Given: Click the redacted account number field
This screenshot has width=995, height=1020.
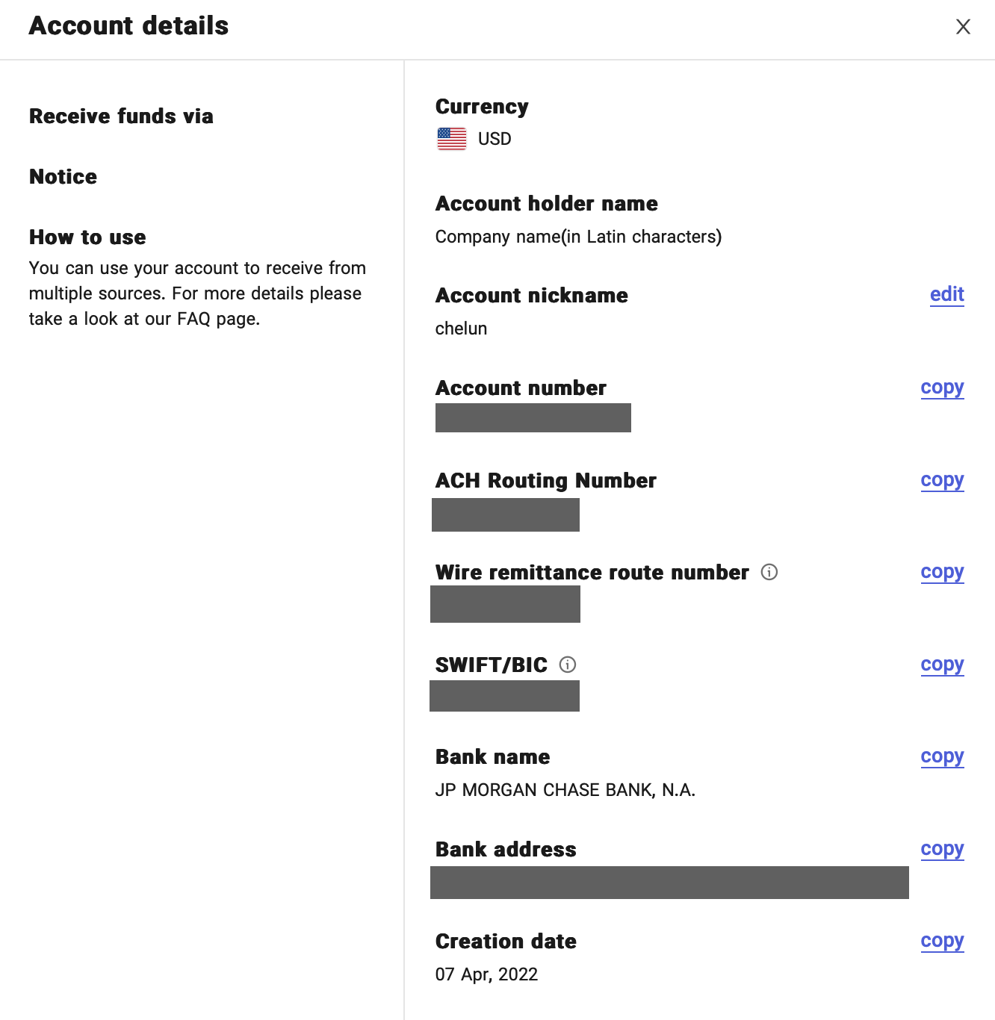Looking at the screenshot, I should pyautogui.click(x=533, y=417).
